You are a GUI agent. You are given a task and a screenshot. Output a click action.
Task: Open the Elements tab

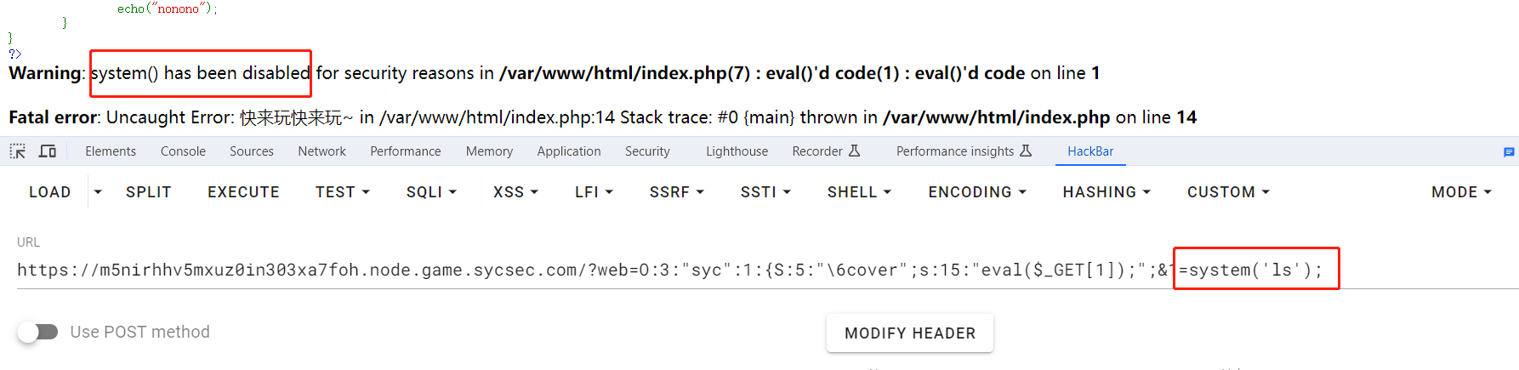pos(111,151)
